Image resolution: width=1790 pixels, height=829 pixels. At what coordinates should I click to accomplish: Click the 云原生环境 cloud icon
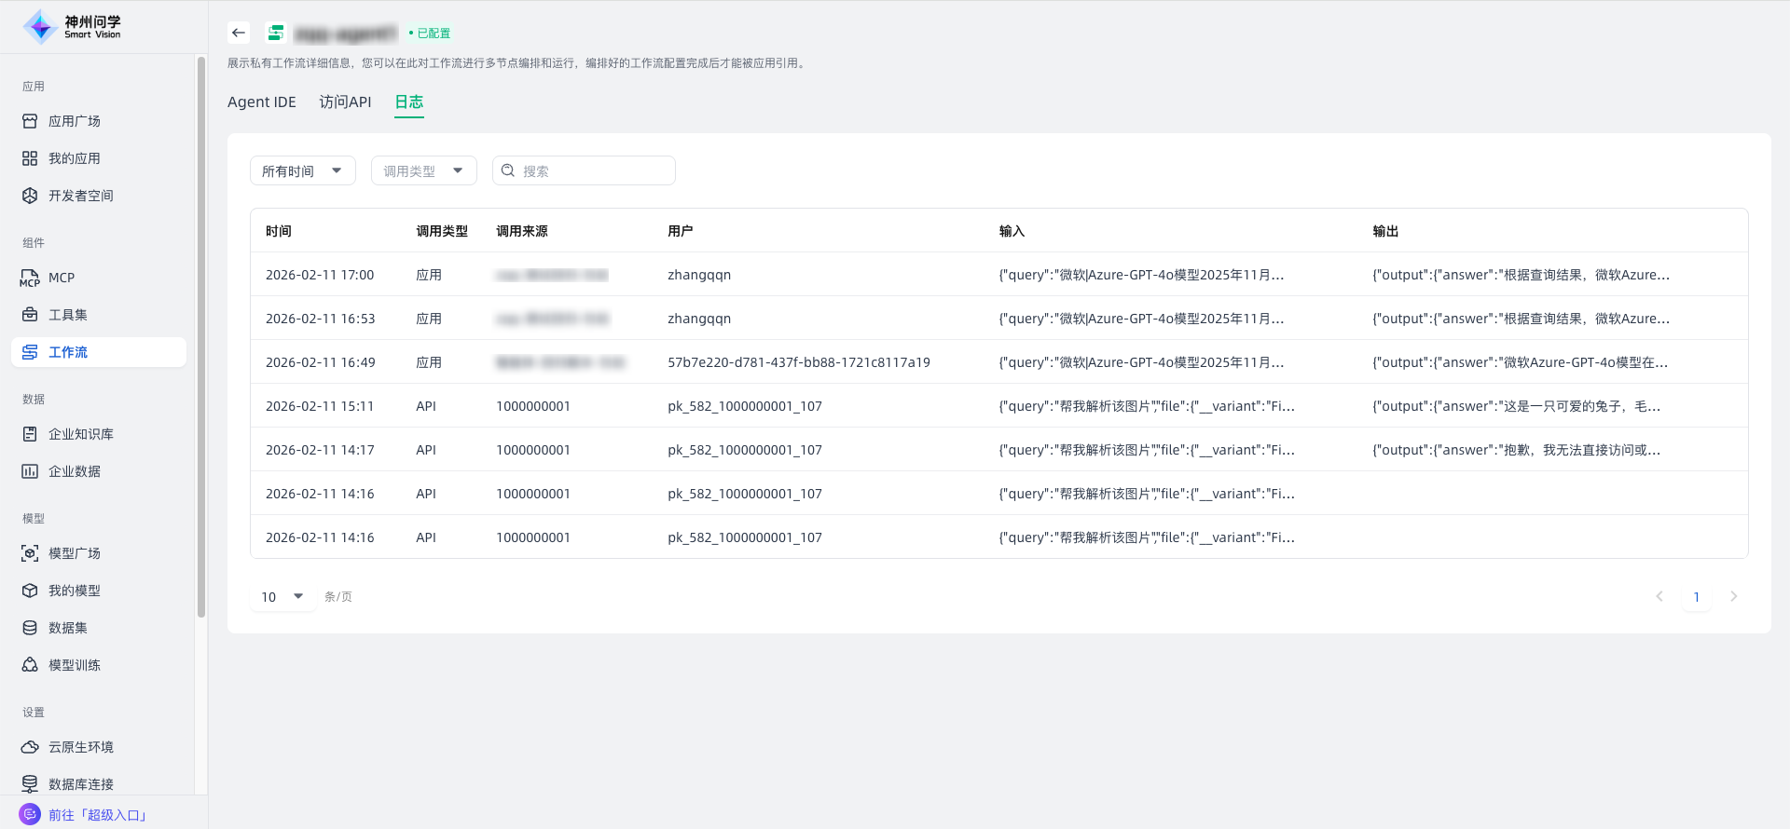[x=30, y=747]
